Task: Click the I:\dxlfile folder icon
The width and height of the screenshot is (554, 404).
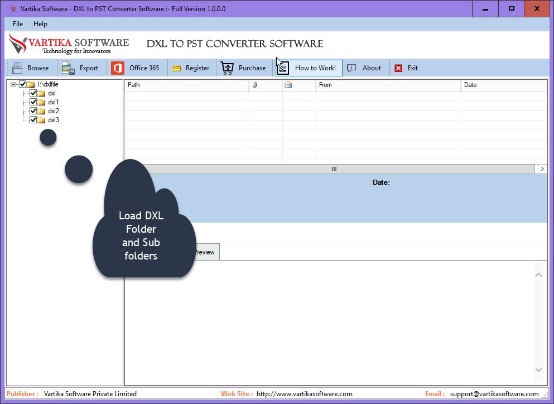Action: (31, 84)
